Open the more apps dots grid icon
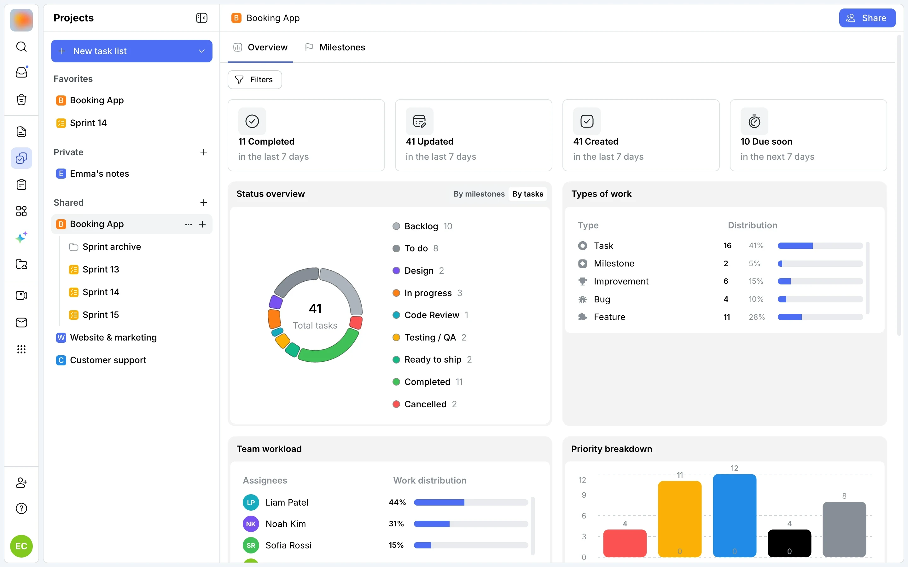This screenshot has width=908, height=567. tap(21, 350)
